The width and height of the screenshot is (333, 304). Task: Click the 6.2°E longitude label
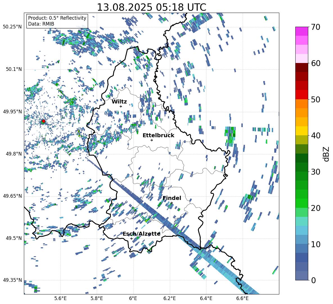170,298
